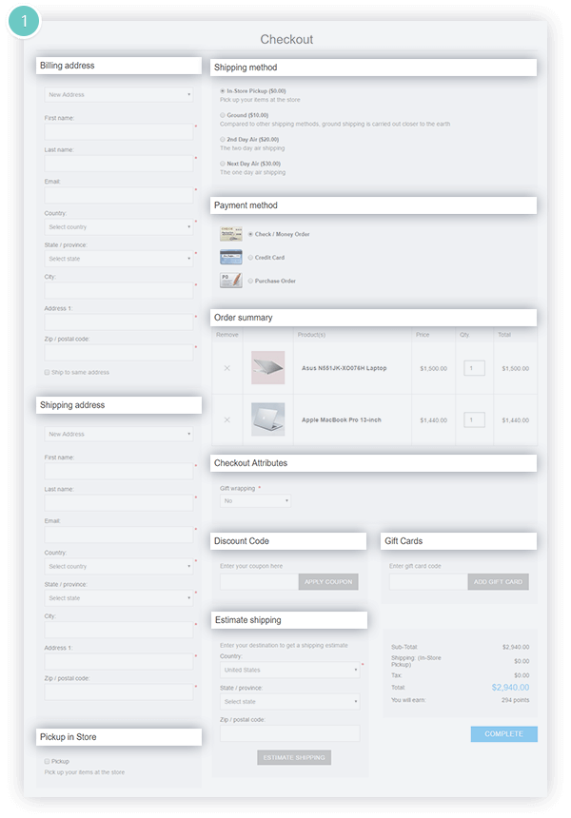The width and height of the screenshot is (571, 818).
Task: Click the Estimate Shipping button
Action: point(294,757)
